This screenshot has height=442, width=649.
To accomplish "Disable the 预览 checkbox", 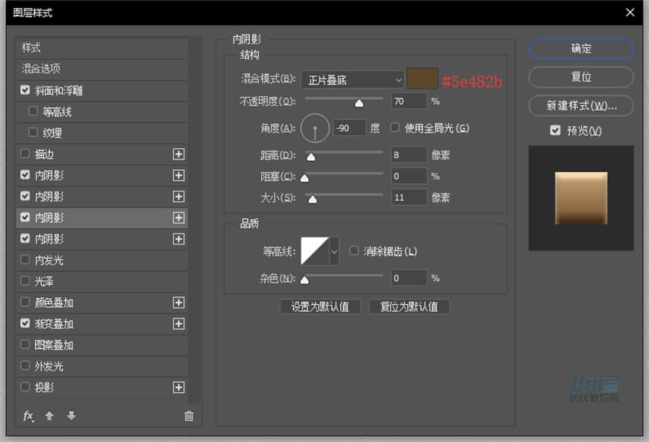I will pos(554,130).
